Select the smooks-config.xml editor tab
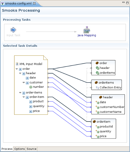 [x=18, y=3]
